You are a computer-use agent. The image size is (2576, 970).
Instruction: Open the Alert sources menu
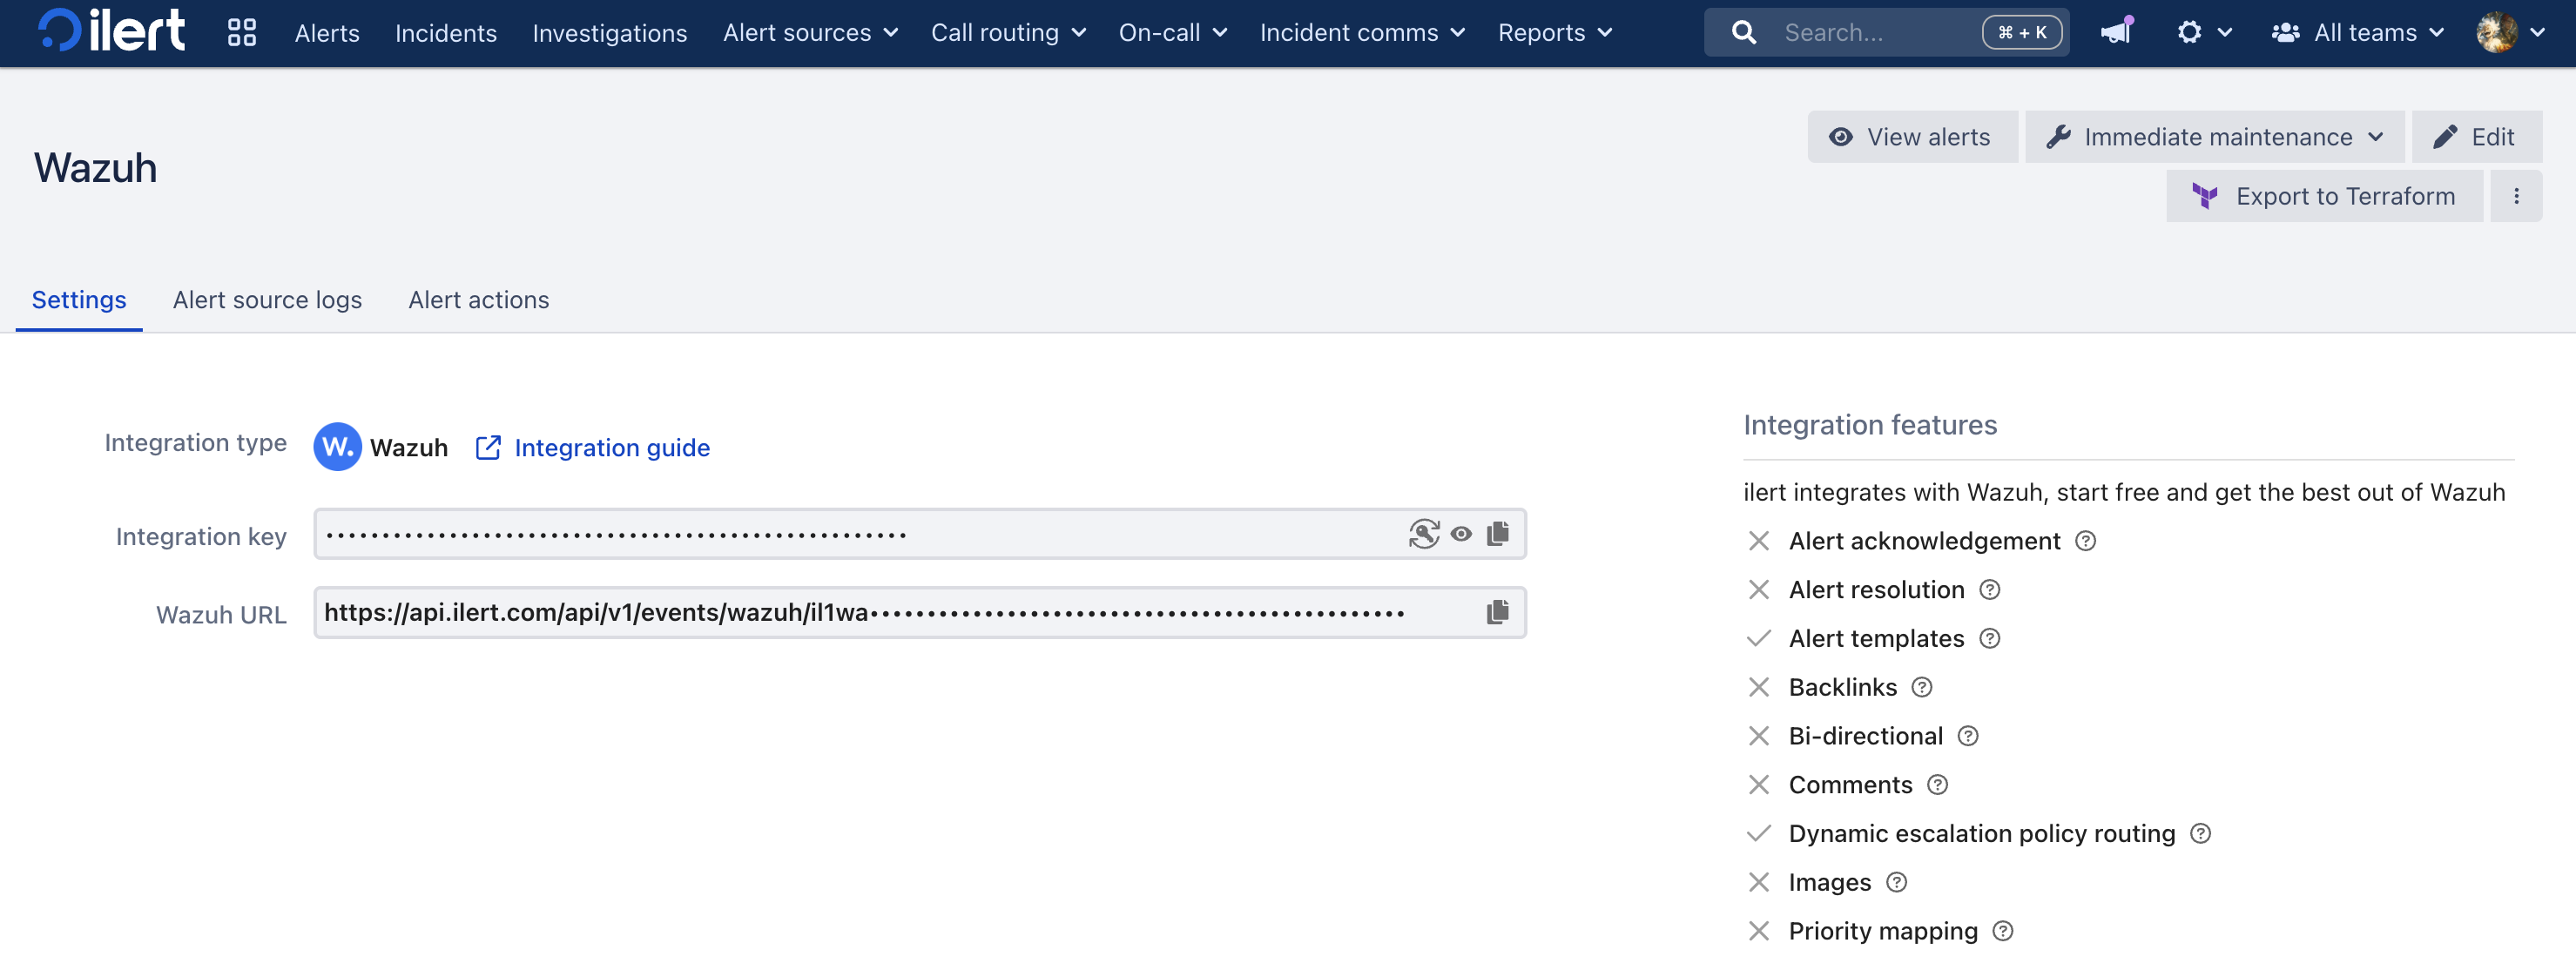pos(810,33)
